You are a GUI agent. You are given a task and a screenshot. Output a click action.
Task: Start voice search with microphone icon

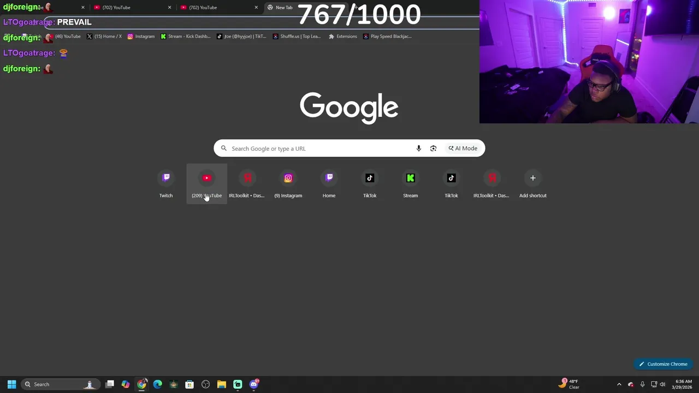418,148
